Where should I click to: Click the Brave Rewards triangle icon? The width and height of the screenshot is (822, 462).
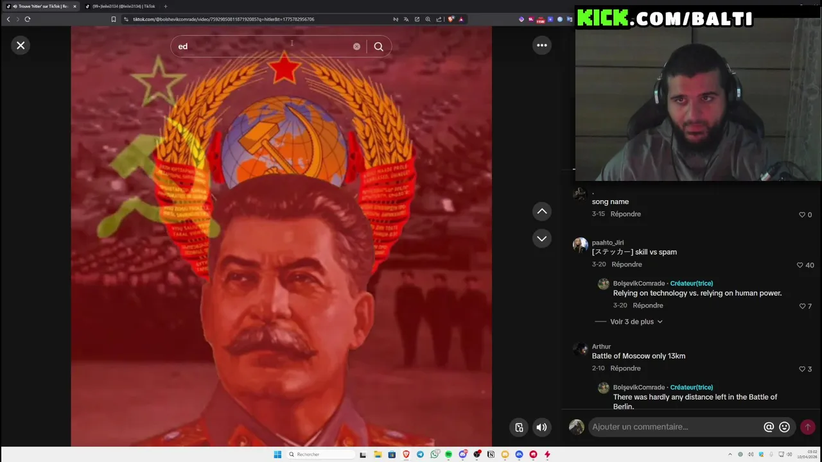point(461,19)
